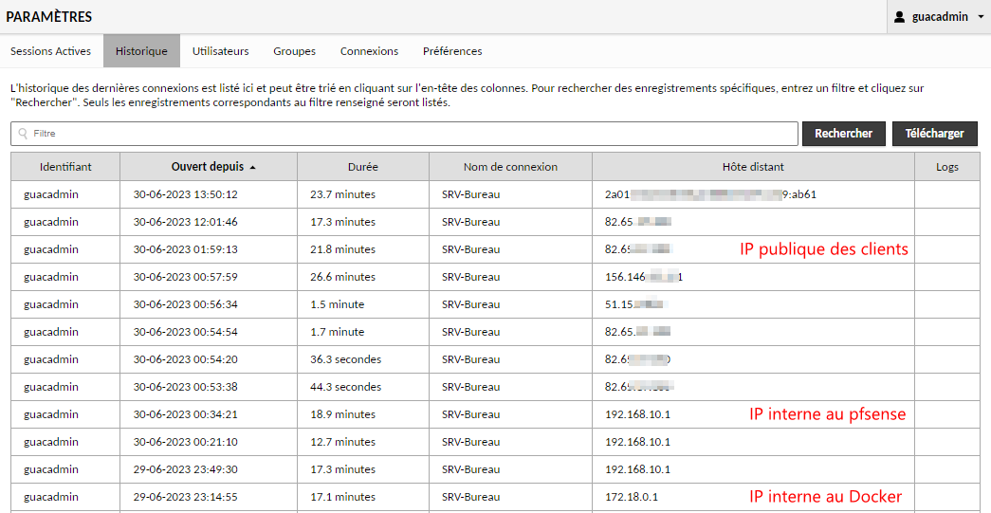The width and height of the screenshot is (991, 513).
Task: Sort by the Durée column header
Action: (362, 167)
